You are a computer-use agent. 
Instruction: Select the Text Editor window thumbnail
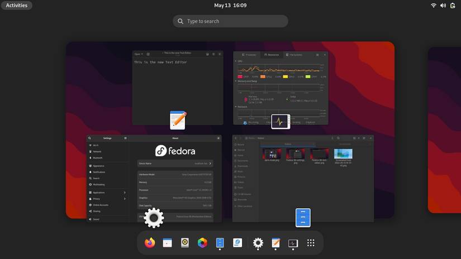pos(177,87)
